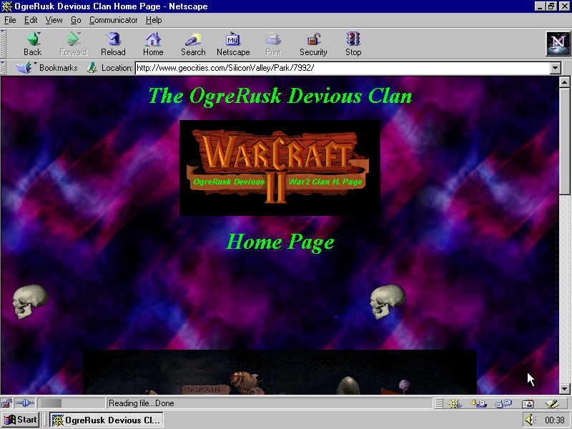The height and width of the screenshot is (429, 572).
Task: Go to the Home page button
Action: (153, 44)
